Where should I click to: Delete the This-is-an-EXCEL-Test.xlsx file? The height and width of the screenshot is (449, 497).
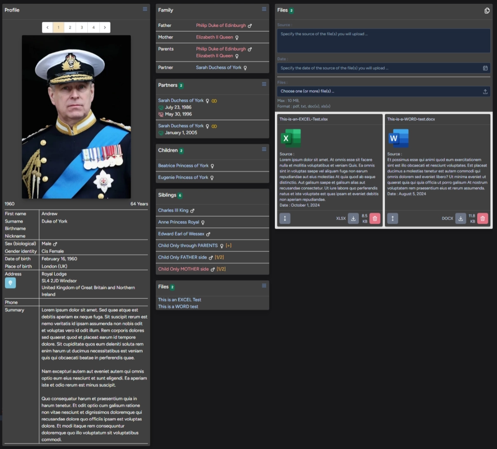click(x=375, y=219)
